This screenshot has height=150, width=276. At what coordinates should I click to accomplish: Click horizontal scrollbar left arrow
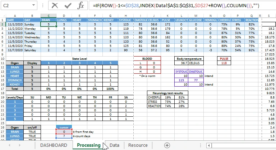(209, 145)
